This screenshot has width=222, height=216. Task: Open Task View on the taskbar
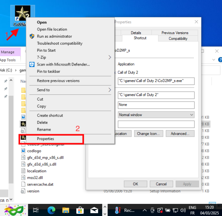pos(36,210)
